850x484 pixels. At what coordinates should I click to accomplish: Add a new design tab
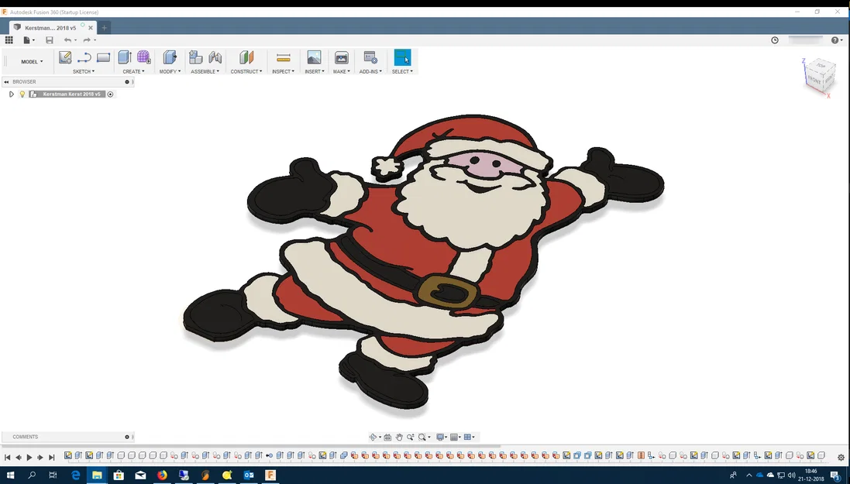104,28
